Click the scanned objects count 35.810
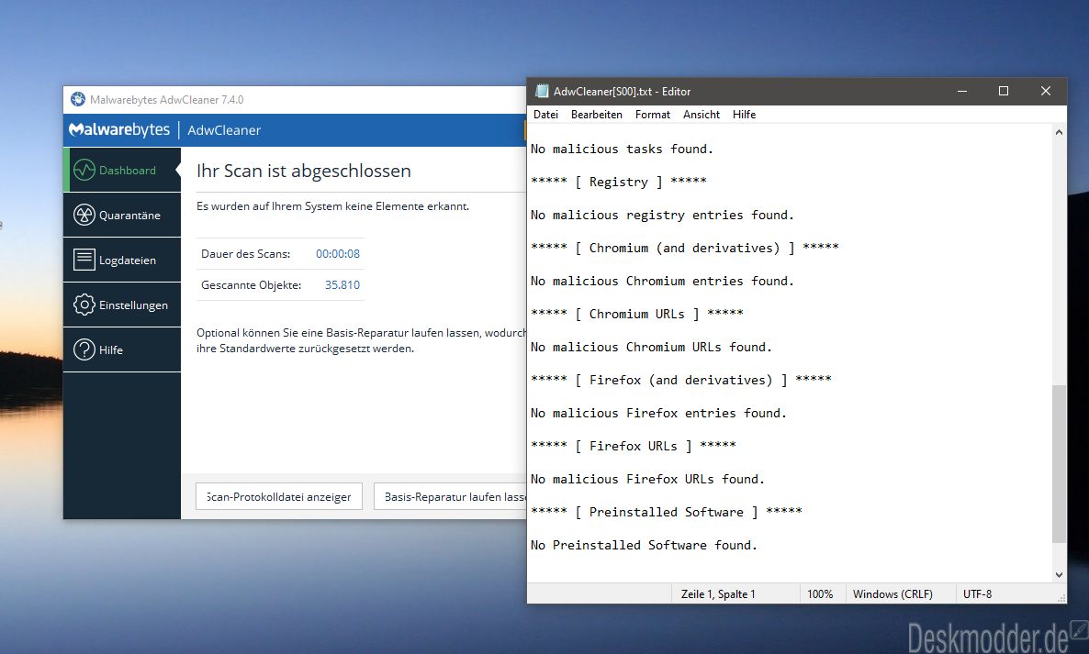Image resolution: width=1089 pixels, height=654 pixels. coord(342,285)
